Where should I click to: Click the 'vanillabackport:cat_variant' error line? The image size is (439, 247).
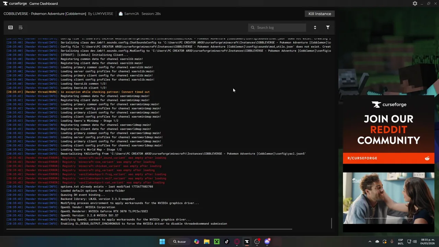click(86, 183)
